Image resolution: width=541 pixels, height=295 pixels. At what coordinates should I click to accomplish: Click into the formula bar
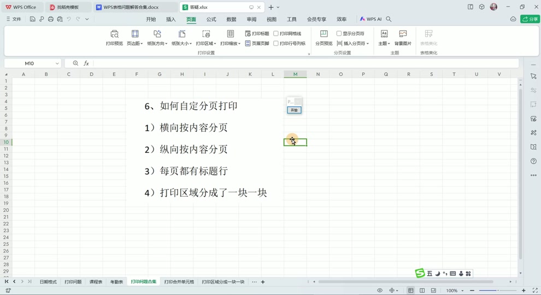(x=305, y=63)
